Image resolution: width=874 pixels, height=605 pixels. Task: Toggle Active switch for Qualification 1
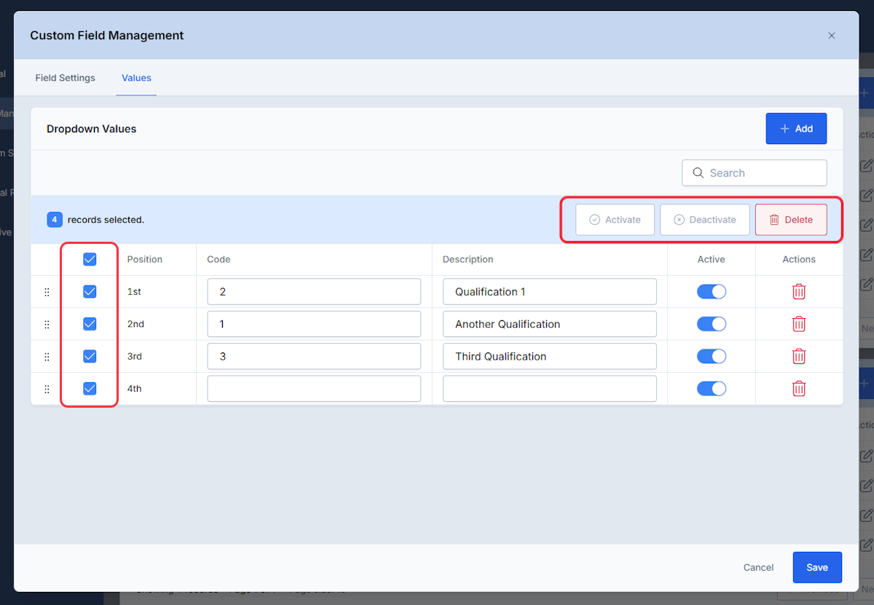(x=712, y=292)
